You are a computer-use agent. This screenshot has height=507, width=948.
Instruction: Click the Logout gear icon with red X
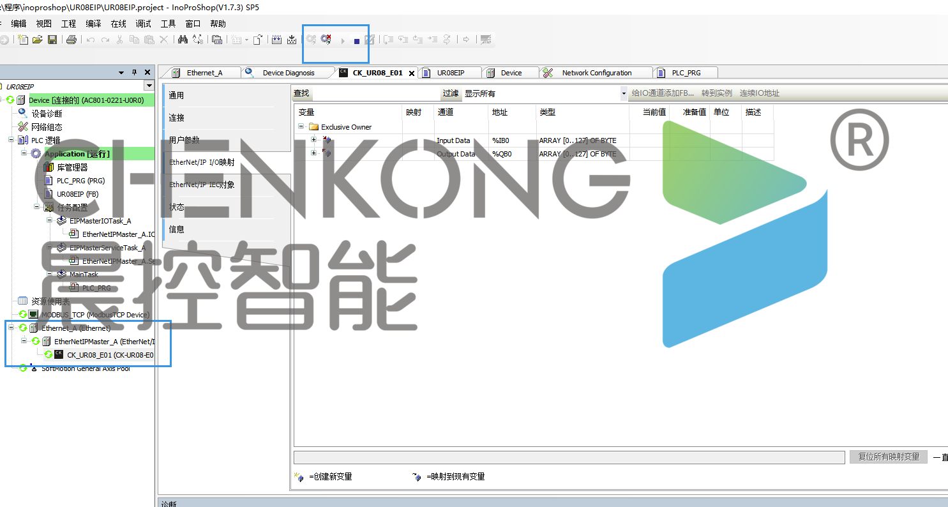point(326,40)
